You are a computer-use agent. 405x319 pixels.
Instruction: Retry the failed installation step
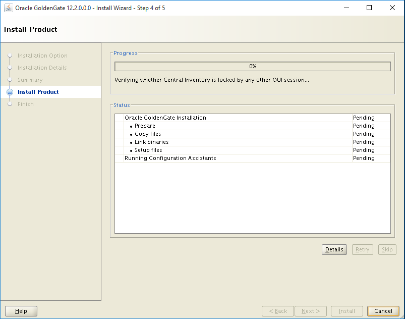click(362, 249)
